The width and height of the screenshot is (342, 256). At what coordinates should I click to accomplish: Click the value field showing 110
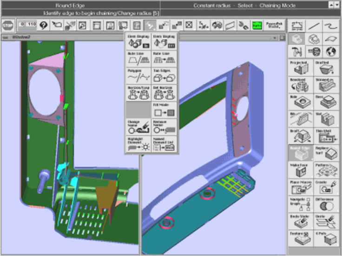coord(31,24)
